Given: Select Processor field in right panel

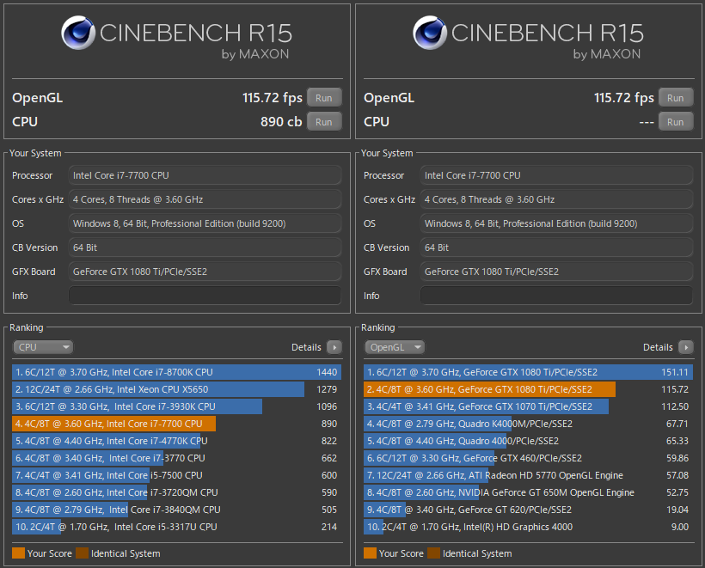Looking at the screenshot, I should click(x=556, y=175).
